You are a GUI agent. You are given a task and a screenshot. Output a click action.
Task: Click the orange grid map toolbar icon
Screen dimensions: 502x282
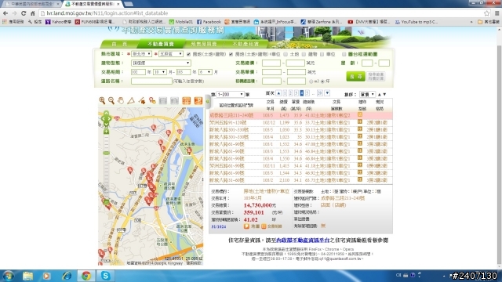coord(187,101)
